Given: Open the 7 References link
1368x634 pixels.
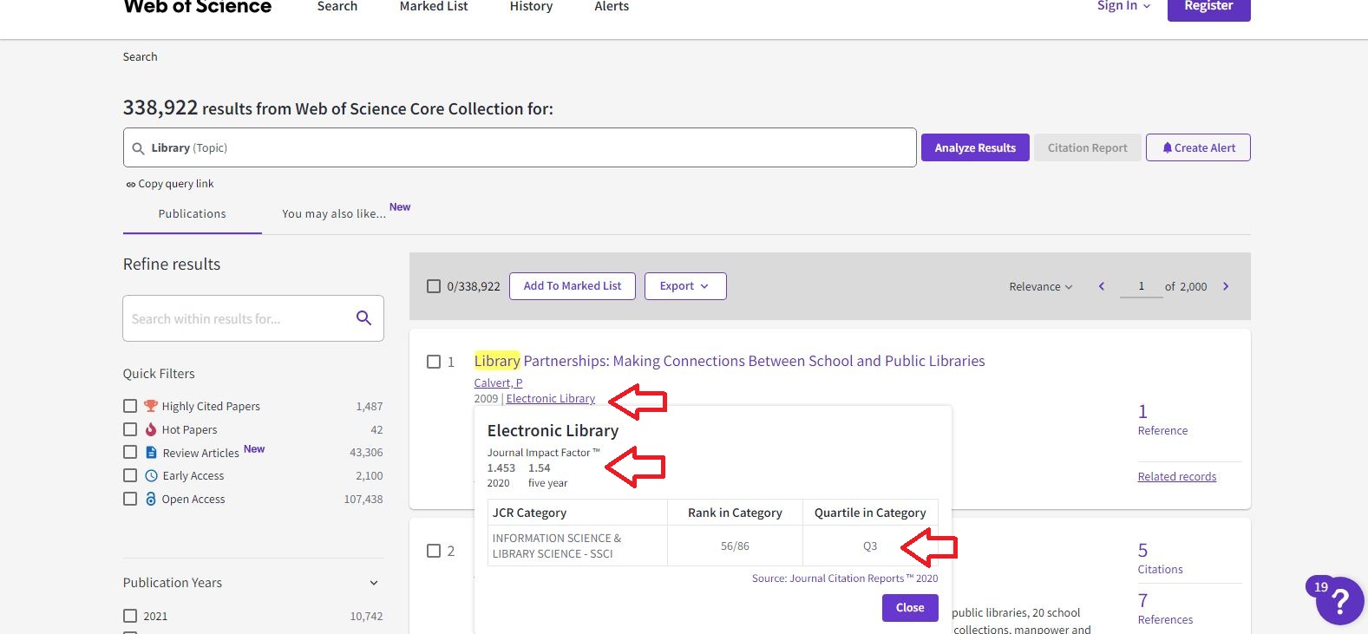Looking at the screenshot, I should pos(1165,609).
